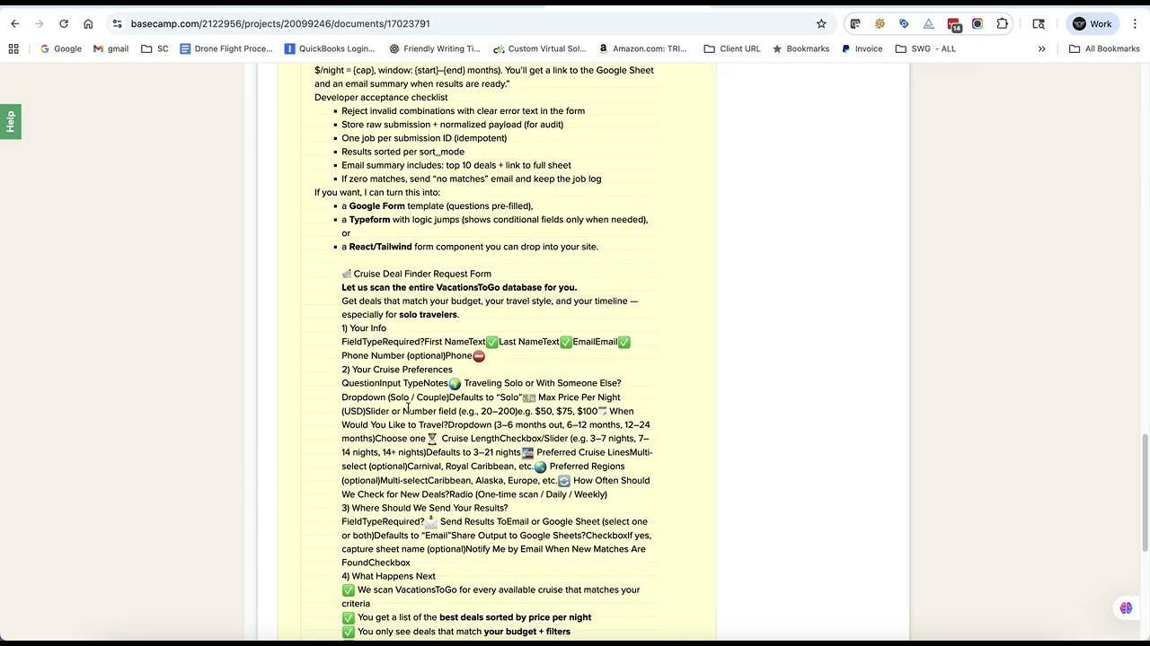Image resolution: width=1150 pixels, height=646 pixels.
Task: Click the address bar URL
Action: coord(280,24)
